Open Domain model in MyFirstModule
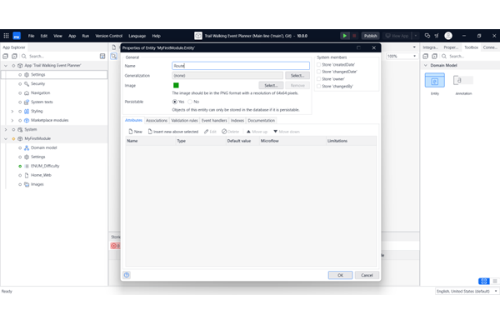Image resolution: width=500 pixels, height=325 pixels. (x=43, y=147)
